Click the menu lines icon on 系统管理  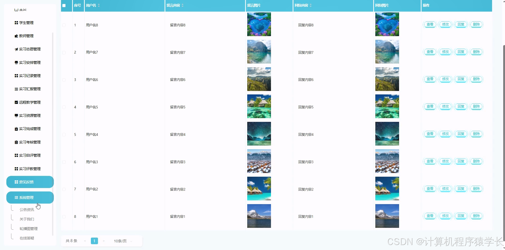tap(16, 198)
